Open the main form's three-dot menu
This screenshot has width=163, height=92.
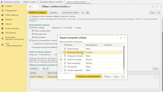[x=157, y=7]
